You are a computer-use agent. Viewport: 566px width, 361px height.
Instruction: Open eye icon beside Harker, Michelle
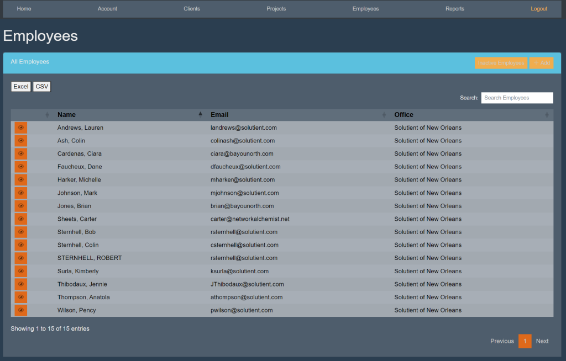coord(20,180)
